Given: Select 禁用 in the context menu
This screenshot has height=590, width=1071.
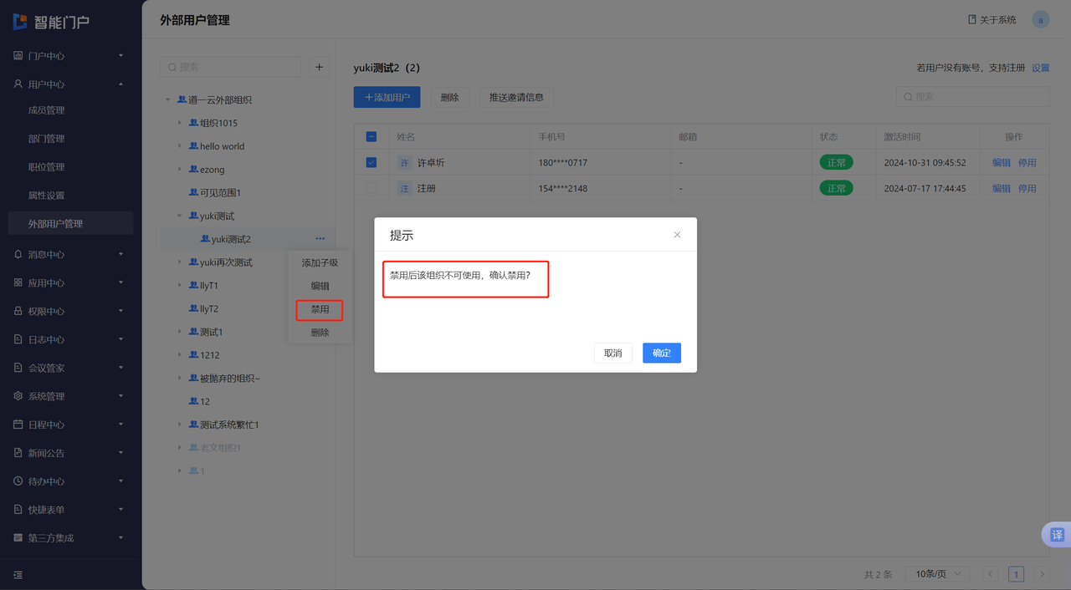Looking at the screenshot, I should click(320, 309).
